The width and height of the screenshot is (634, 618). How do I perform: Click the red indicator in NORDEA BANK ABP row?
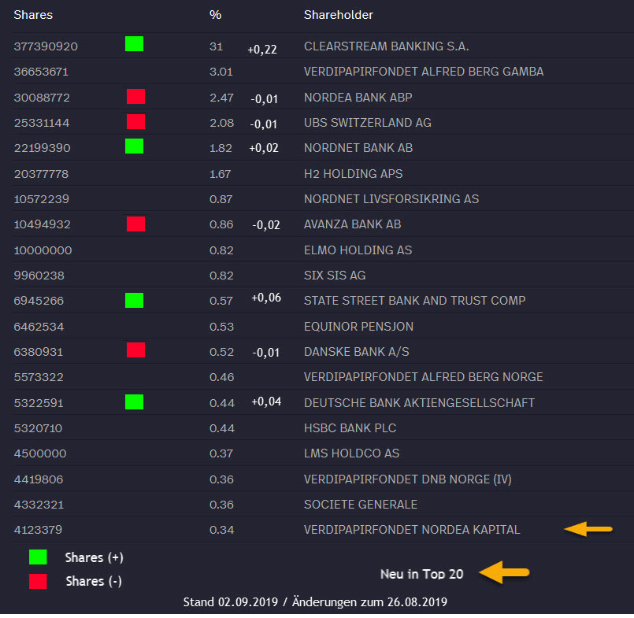(135, 97)
